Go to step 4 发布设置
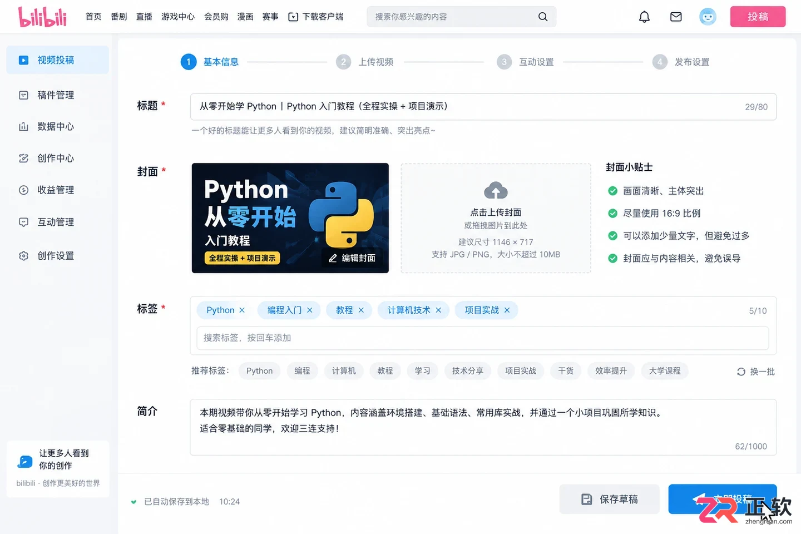801x534 pixels. [681, 62]
